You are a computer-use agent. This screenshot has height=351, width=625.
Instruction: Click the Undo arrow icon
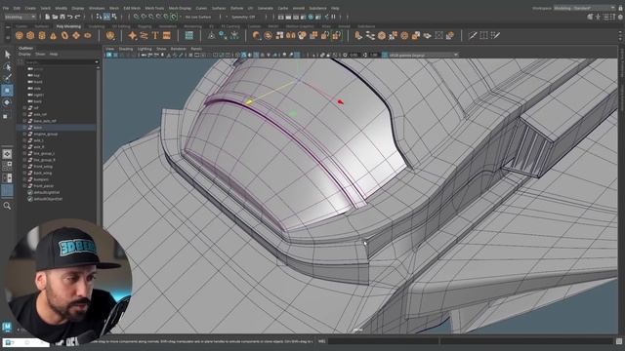click(x=70, y=17)
